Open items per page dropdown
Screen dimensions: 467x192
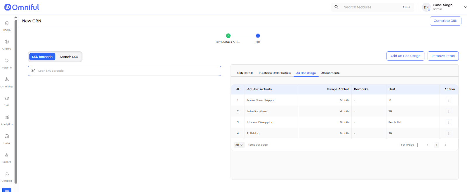point(239,145)
